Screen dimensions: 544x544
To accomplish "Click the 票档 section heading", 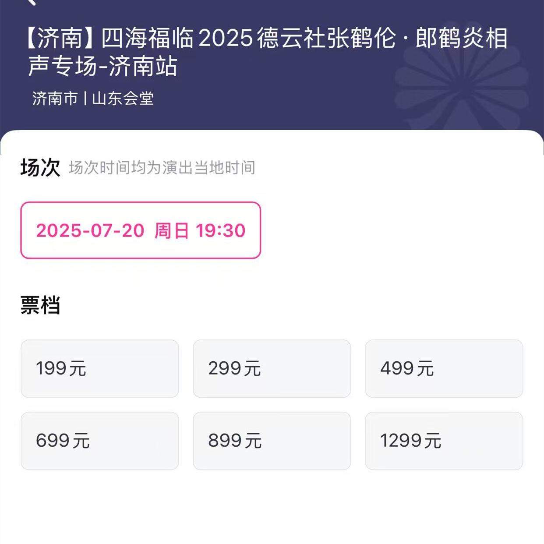I will click(40, 305).
